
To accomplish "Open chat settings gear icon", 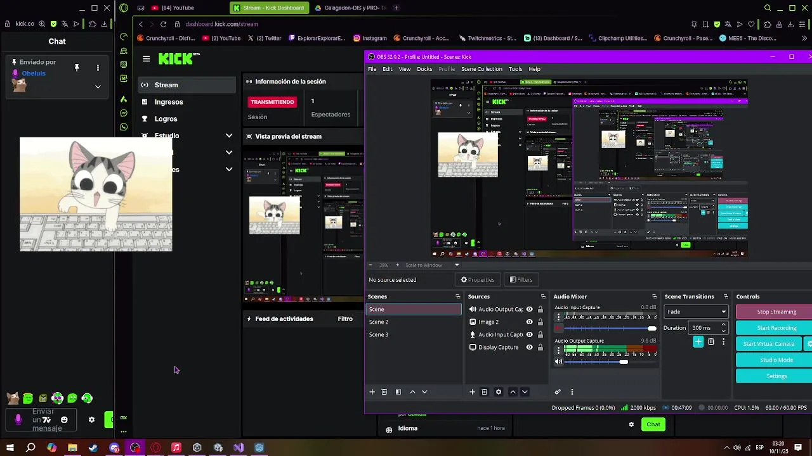I will [91, 419].
